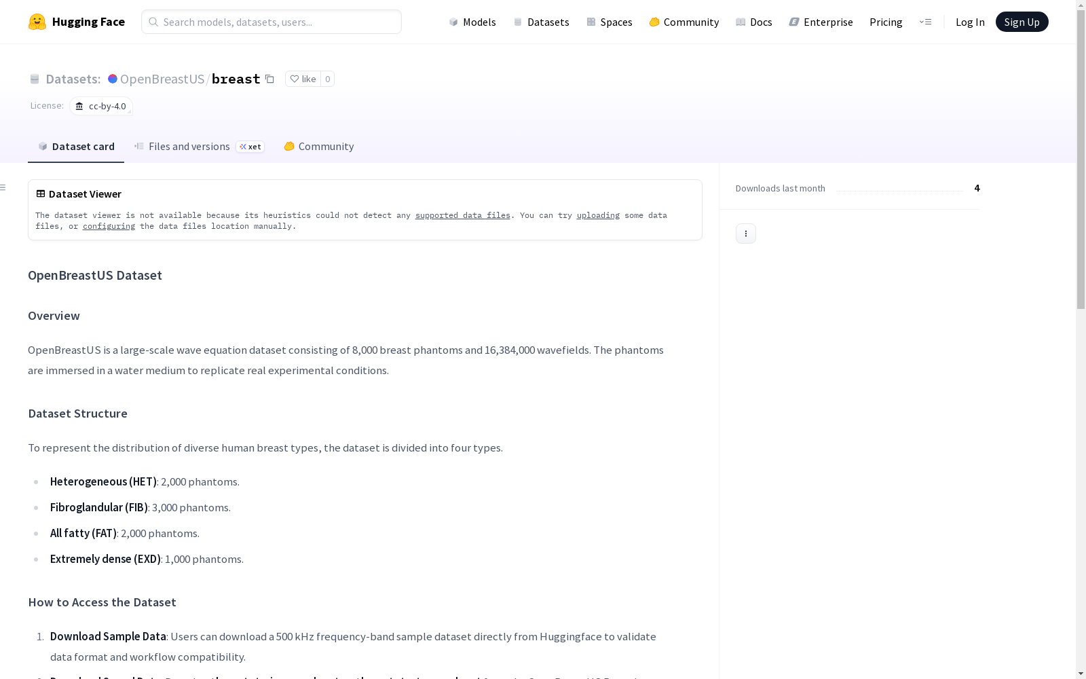Image resolution: width=1086 pixels, height=679 pixels.
Task: Like the breast dataset
Action: (x=303, y=79)
